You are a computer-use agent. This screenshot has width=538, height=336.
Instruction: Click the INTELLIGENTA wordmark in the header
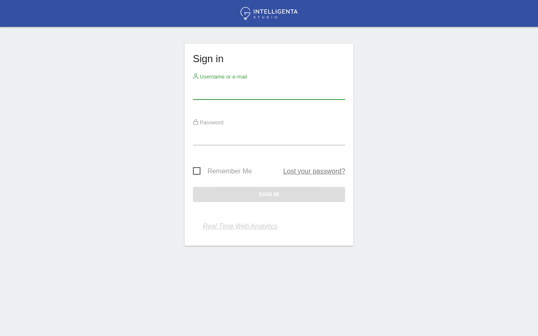coord(275,11)
